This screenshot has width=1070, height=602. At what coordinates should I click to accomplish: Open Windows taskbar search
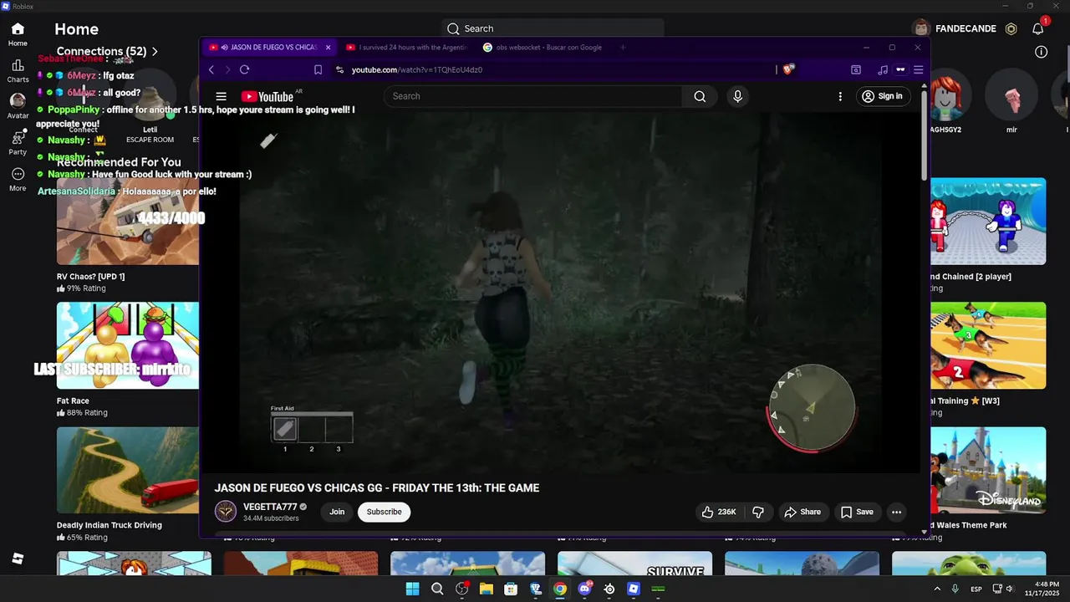(437, 589)
